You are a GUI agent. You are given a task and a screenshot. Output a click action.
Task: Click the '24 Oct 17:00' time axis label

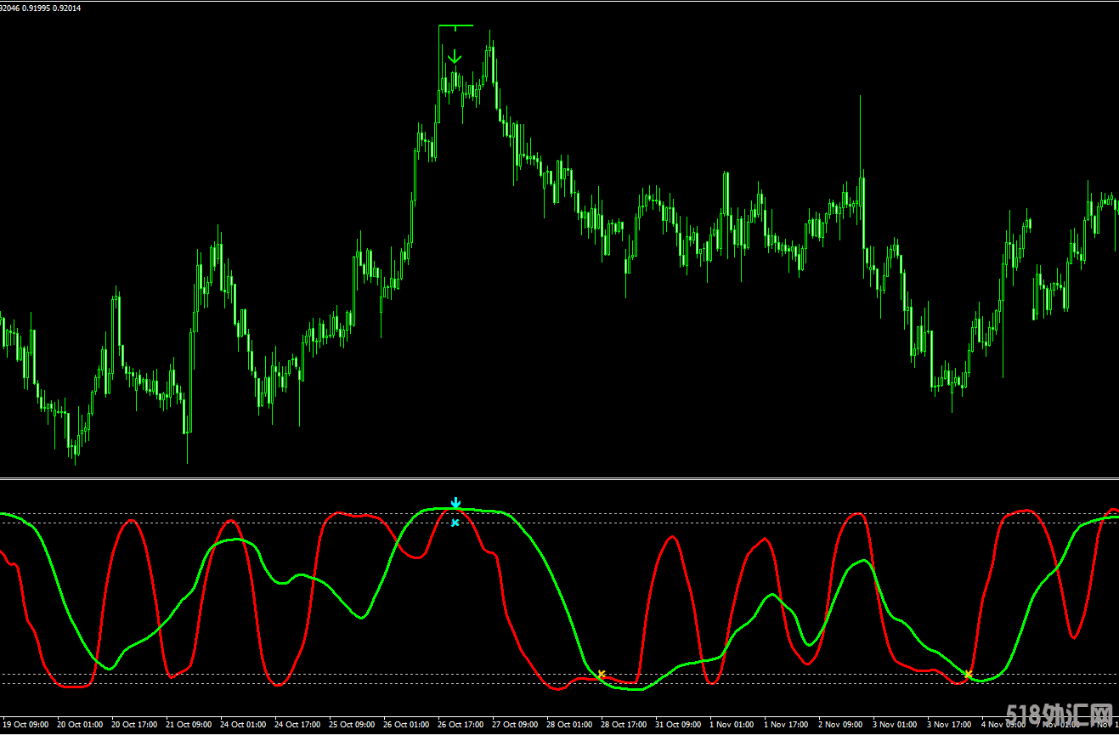(x=297, y=725)
